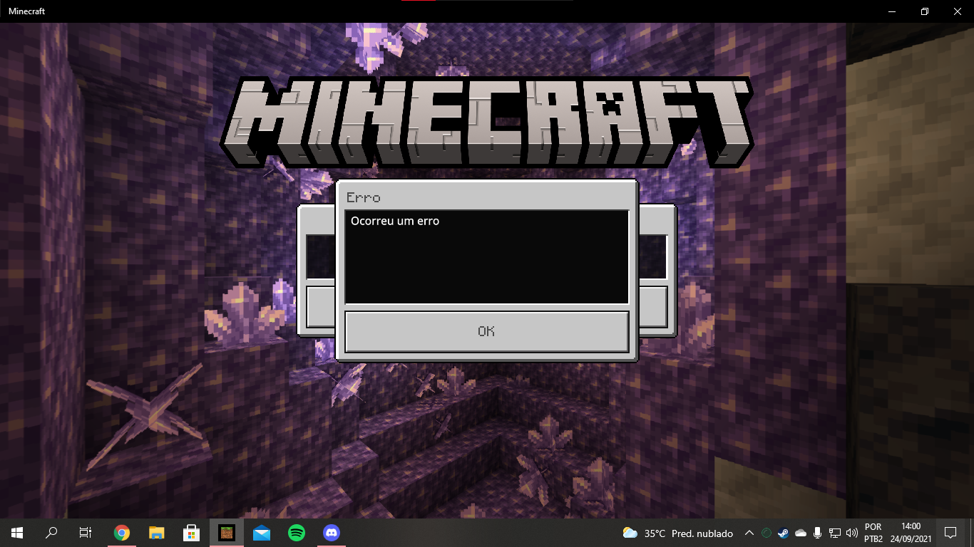Open Microsoft Store from the taskbar
The height and width of the screenshot is (547, 974).
click(192, 532)
